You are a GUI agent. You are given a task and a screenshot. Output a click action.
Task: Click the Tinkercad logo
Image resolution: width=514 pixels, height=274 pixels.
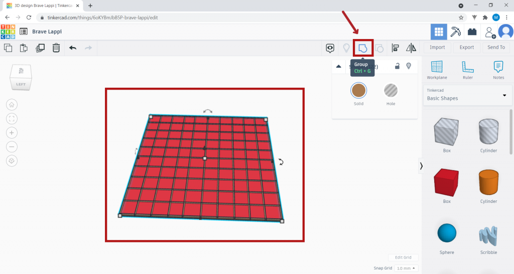[8, 32]
